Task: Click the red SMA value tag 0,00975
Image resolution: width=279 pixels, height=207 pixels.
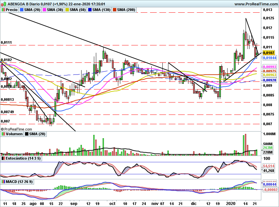Action: 270,71
